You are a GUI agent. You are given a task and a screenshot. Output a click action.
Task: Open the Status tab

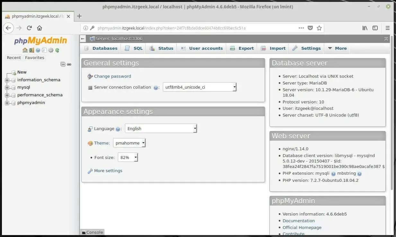[161, 48]
